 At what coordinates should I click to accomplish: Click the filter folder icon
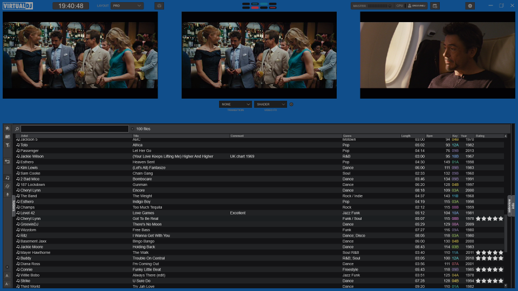(7, 145)
